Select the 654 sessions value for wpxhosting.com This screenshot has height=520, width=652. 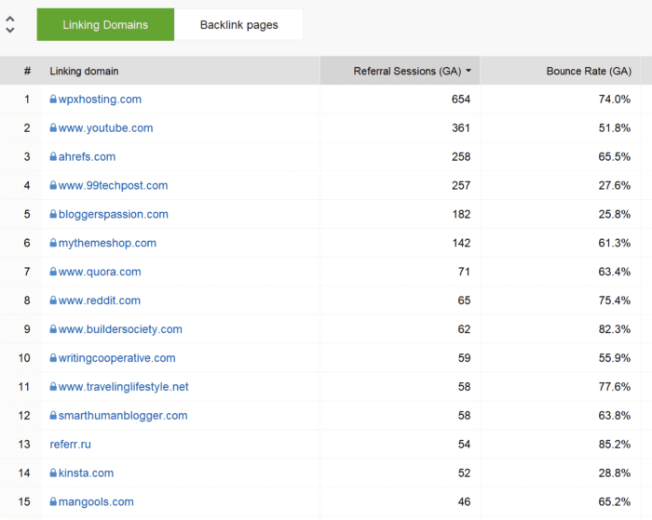(461, 100)
